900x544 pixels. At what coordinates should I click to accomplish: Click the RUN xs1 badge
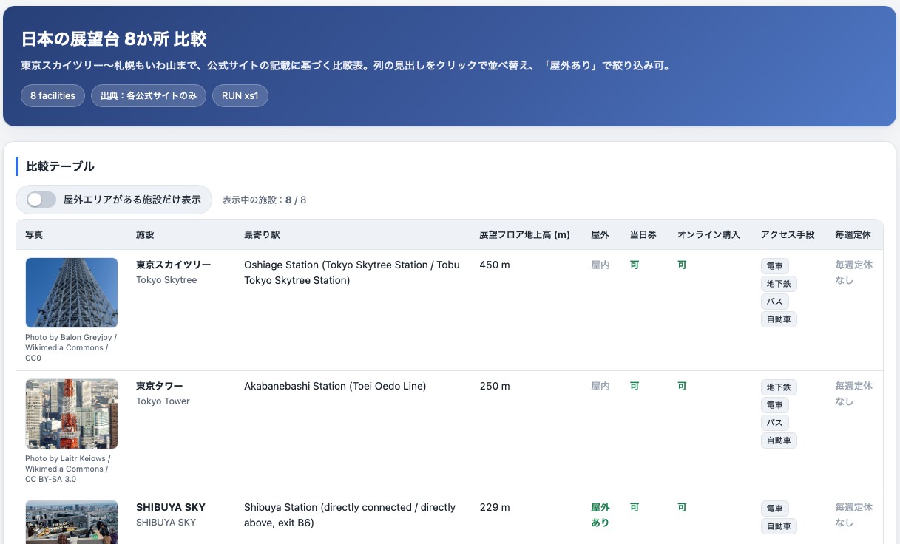240,96
